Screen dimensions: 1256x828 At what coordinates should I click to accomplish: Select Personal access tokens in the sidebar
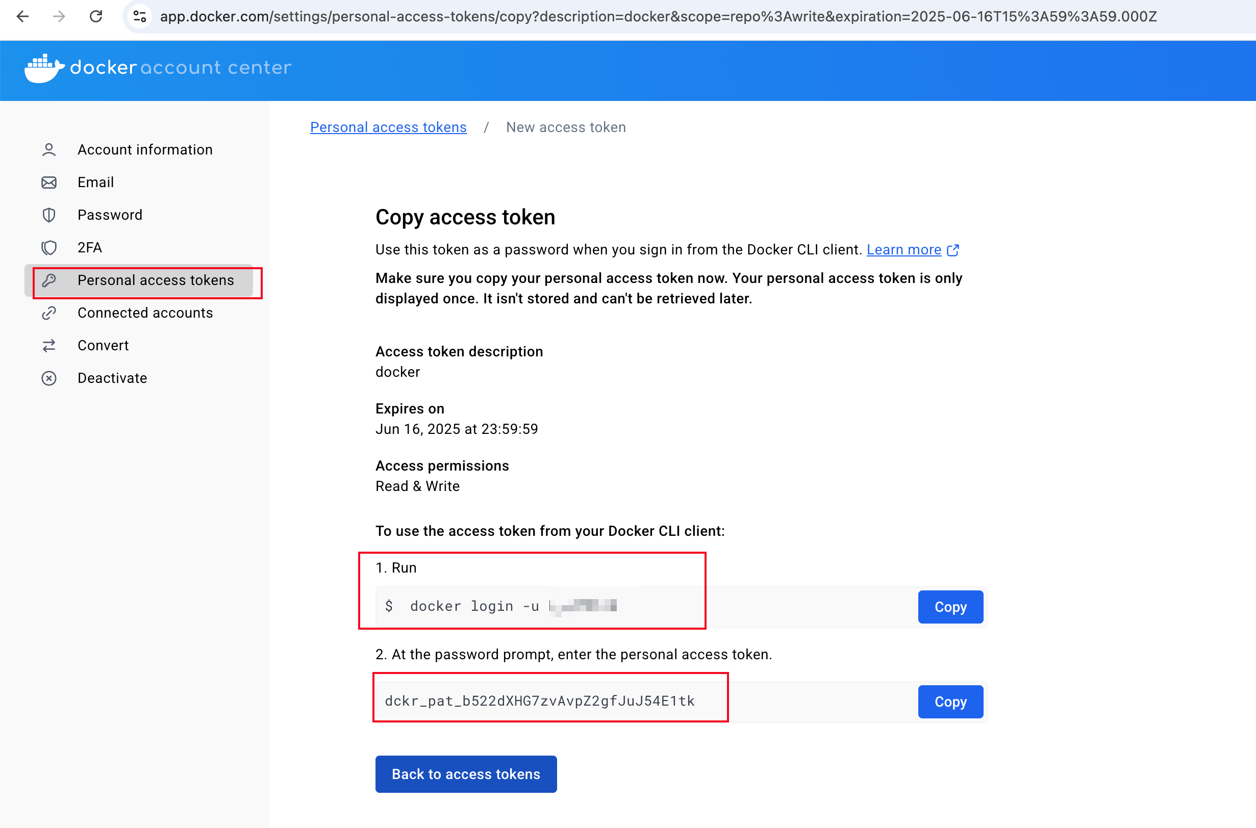(x=156, y=280)
